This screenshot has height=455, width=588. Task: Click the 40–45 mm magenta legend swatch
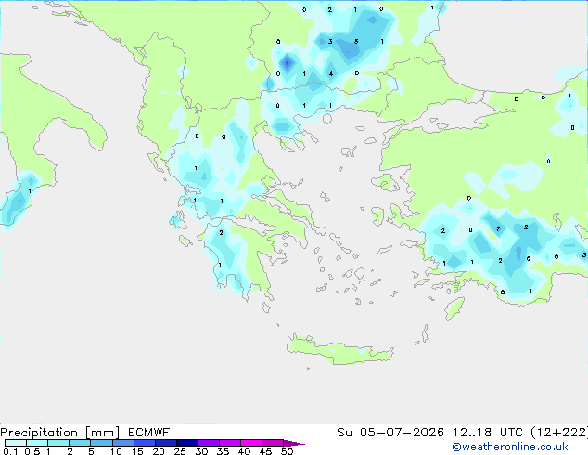tap(251, 443)
